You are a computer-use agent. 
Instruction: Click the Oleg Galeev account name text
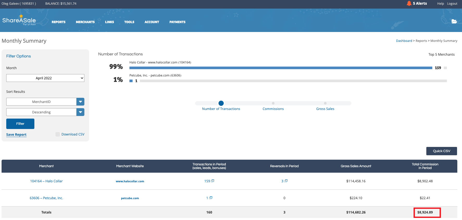[x=19, y=4]
